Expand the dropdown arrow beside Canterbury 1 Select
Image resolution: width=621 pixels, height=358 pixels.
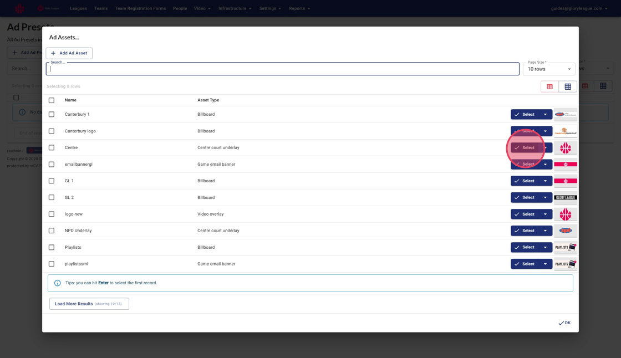point(546,115)
